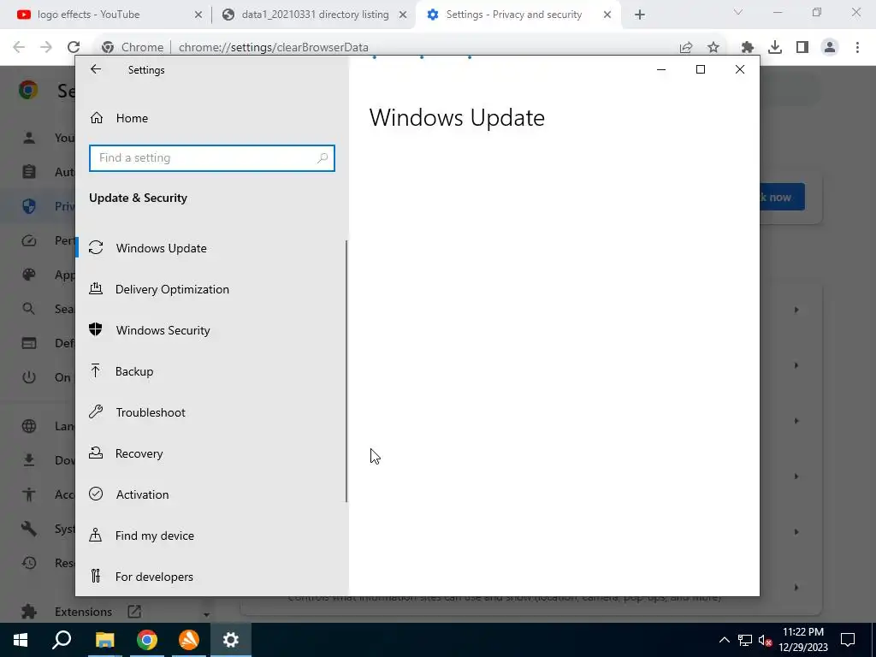The height and width of the screenshot is (657, 876).
Task: Close the data1_20210331 directory listing tab
Action: coord(403,15)
